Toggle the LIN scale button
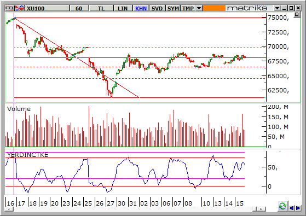Viewport: 306px width, 216px height. point(123,8)
